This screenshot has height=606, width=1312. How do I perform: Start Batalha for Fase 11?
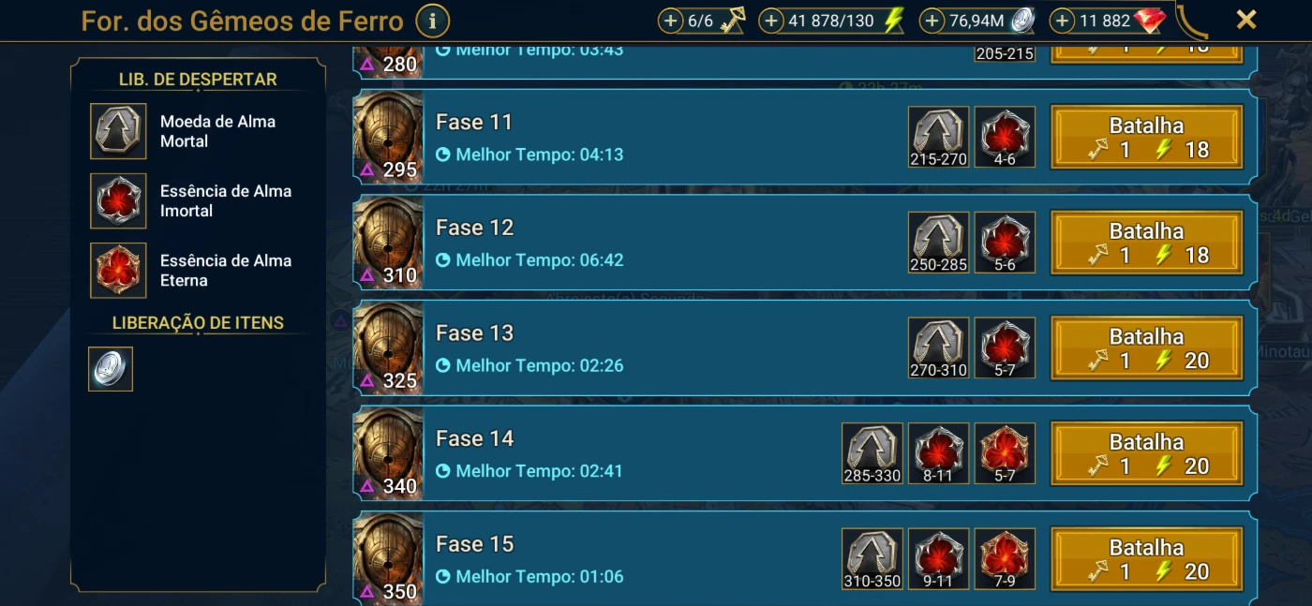coord(1147,138)
